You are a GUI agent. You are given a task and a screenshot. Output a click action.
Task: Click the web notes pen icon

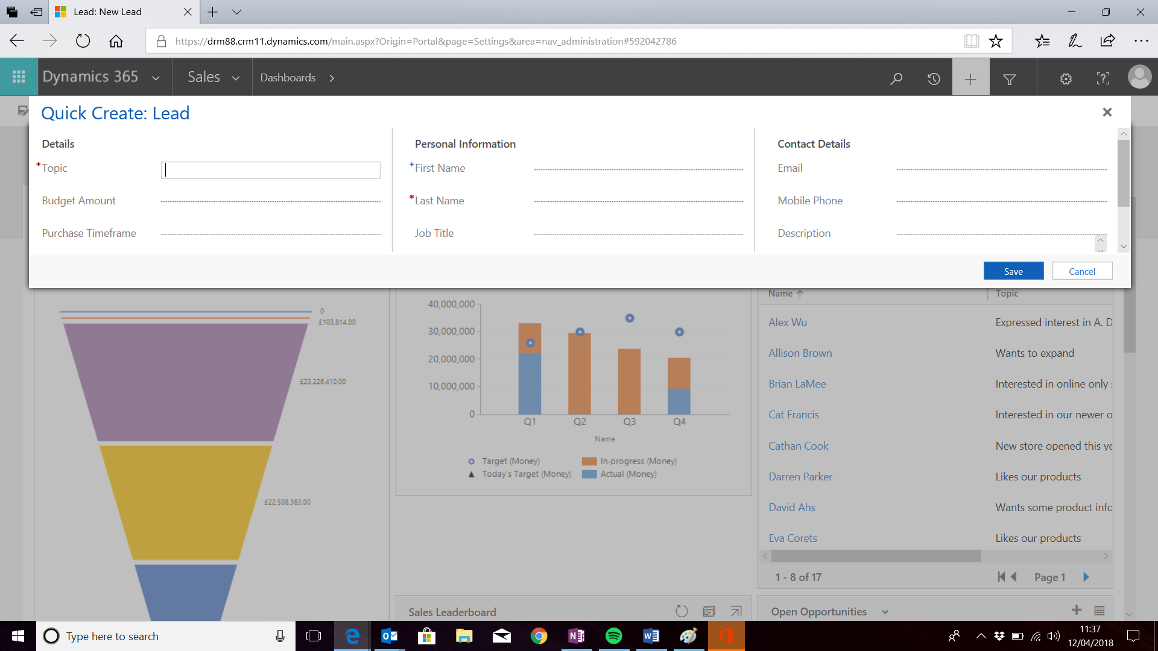tap(1075, 41)
